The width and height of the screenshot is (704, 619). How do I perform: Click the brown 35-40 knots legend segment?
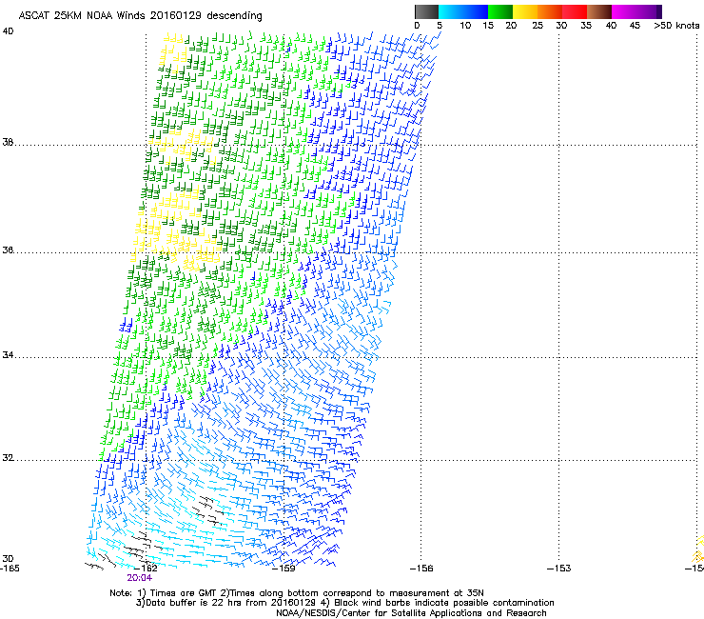(x=599, y=11)
